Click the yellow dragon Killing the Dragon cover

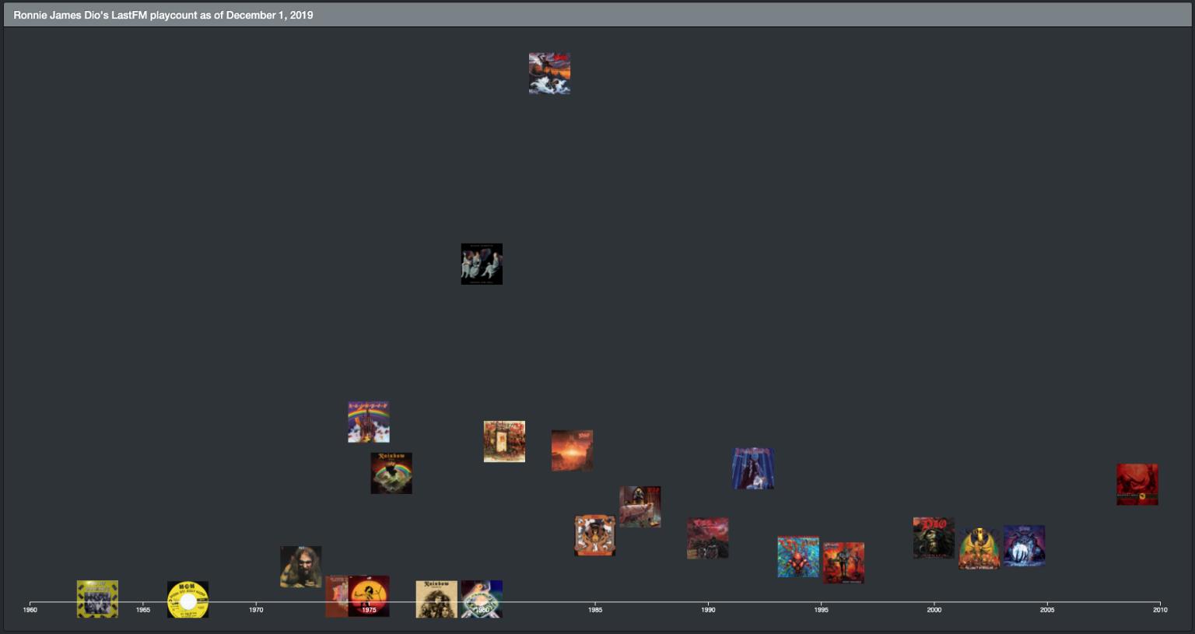tap(979, 549)
